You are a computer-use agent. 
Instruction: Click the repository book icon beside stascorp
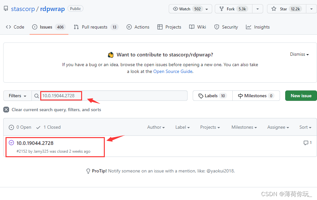pos(6,9)
